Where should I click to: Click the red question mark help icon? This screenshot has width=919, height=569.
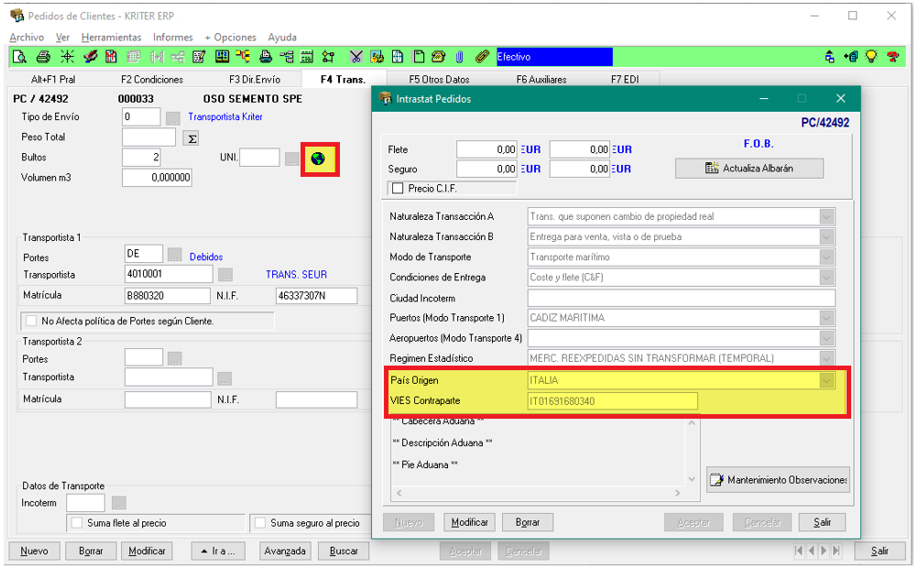893,57
